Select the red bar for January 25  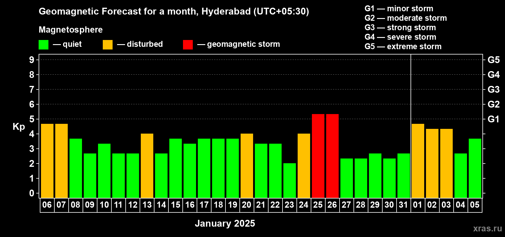click(x=318, y=156)
